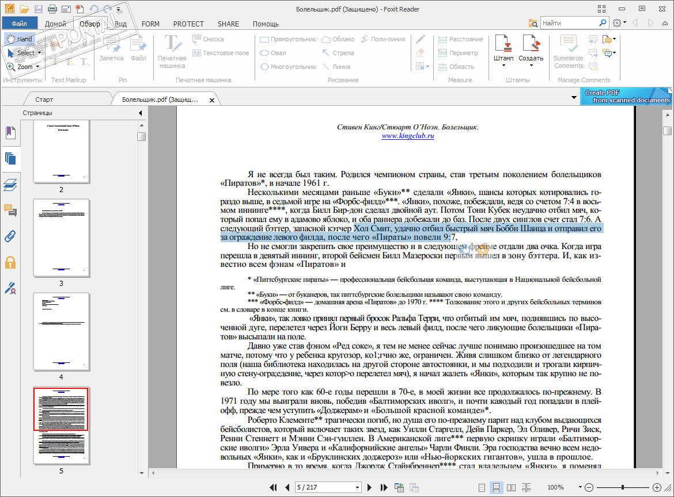674x497 pixels.
Task: Select the Сноска callout tool
Action: click(x=208, y=39)
